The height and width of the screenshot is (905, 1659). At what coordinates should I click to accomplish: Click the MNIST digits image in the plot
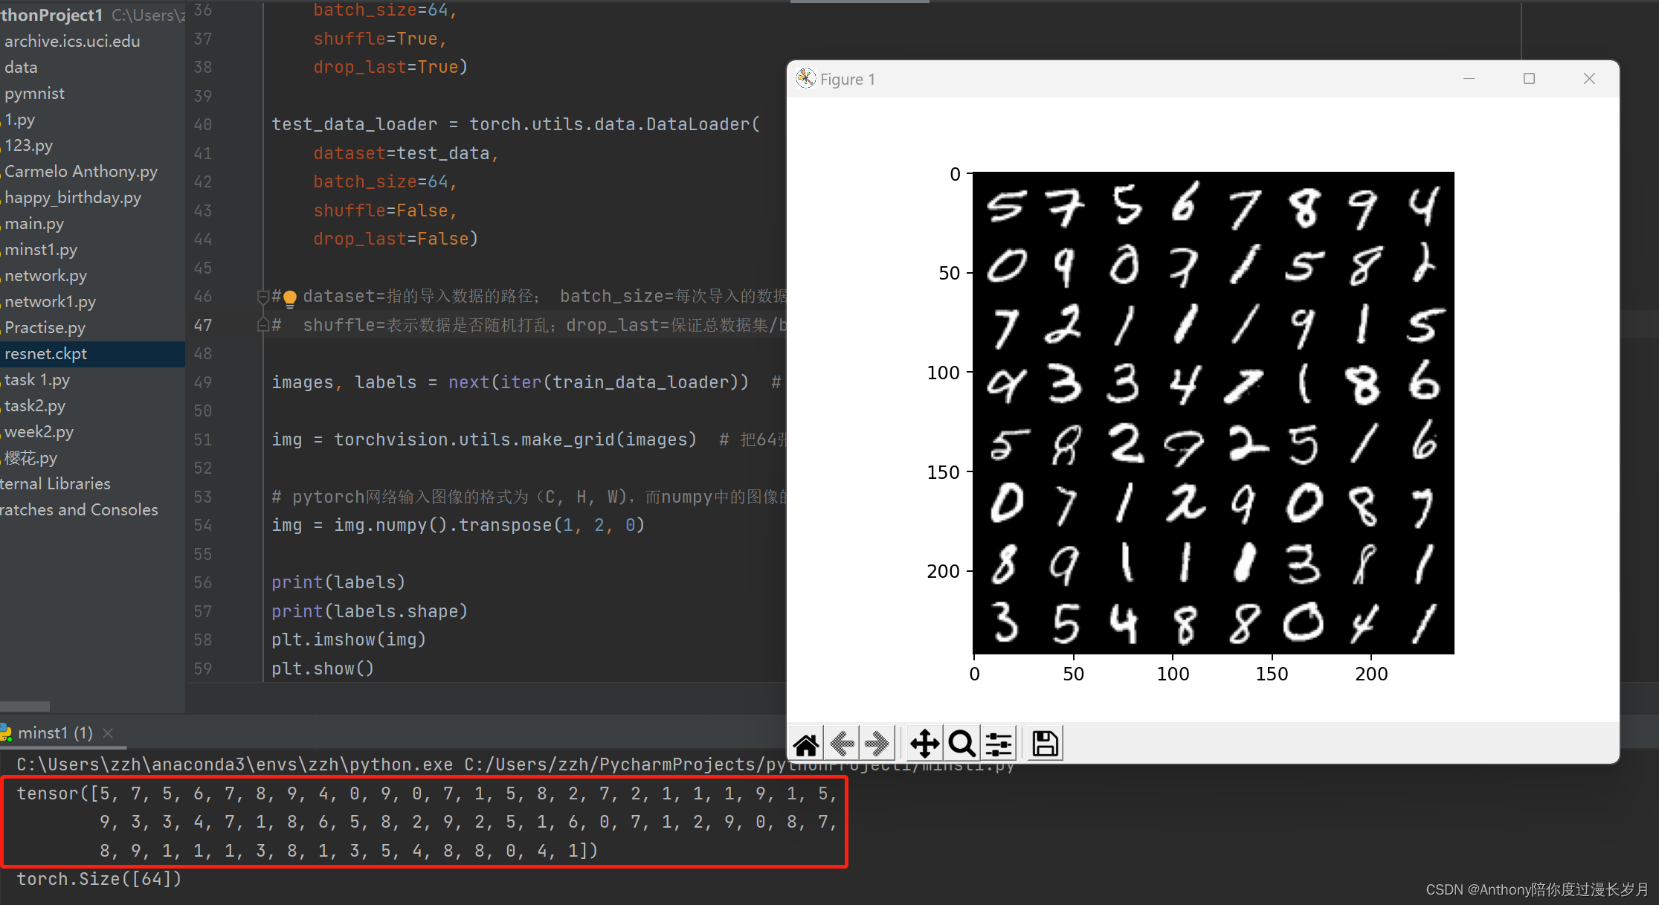(x=1213, y=413)
